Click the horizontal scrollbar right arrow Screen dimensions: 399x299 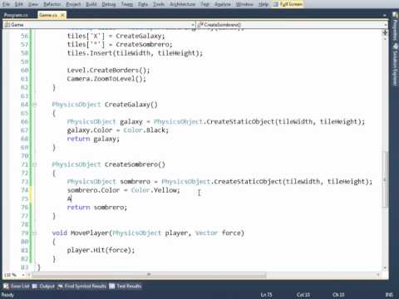tap(378, 275)
